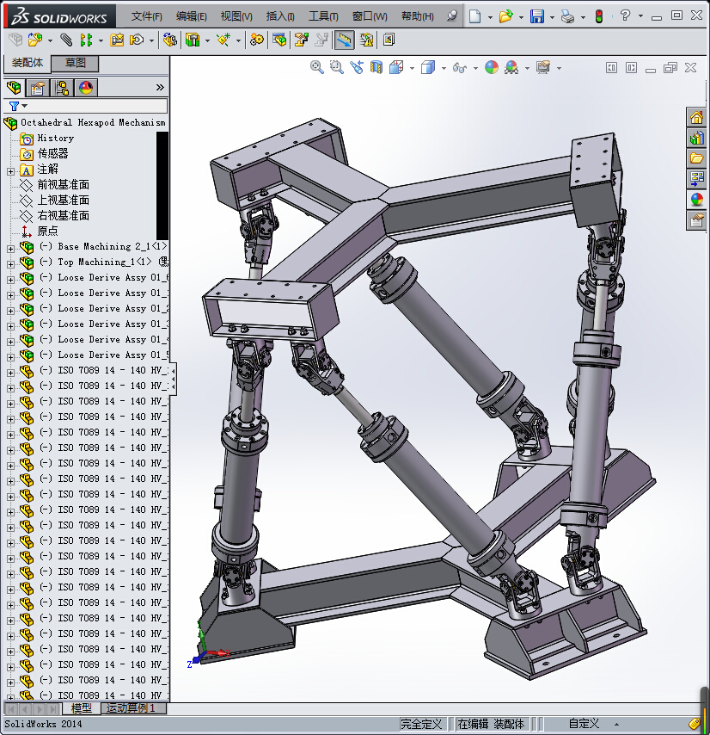The image size is (710, 735).
Task: Open Design Library icon in task pane
Action: tap(696, 138)
